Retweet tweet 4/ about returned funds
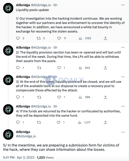Screen dimensions: 129x161 click(x=39, y=122)
